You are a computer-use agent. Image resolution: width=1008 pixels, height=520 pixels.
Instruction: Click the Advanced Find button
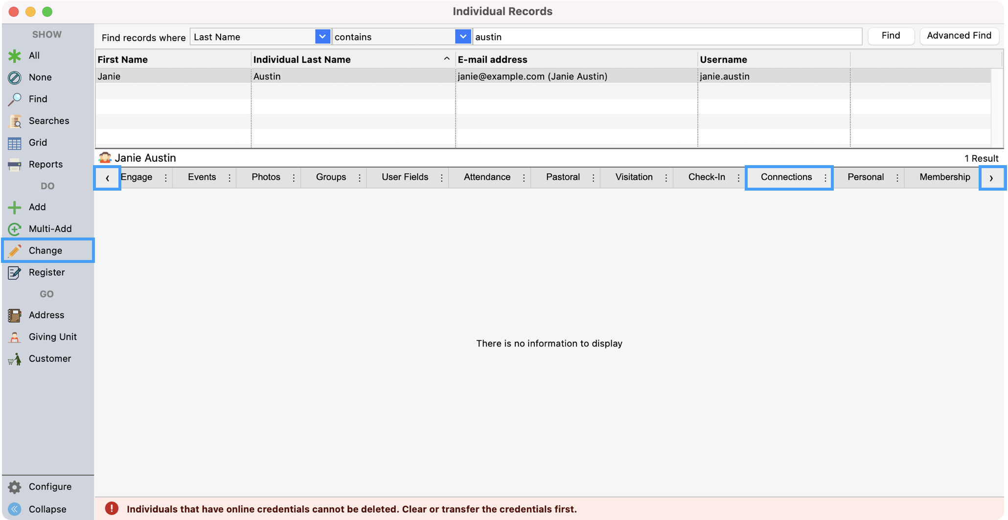(x=959, y=36)
